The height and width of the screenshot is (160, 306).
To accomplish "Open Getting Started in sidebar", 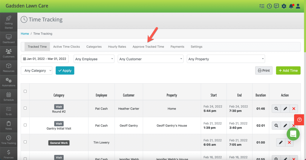I will [9, 22].
